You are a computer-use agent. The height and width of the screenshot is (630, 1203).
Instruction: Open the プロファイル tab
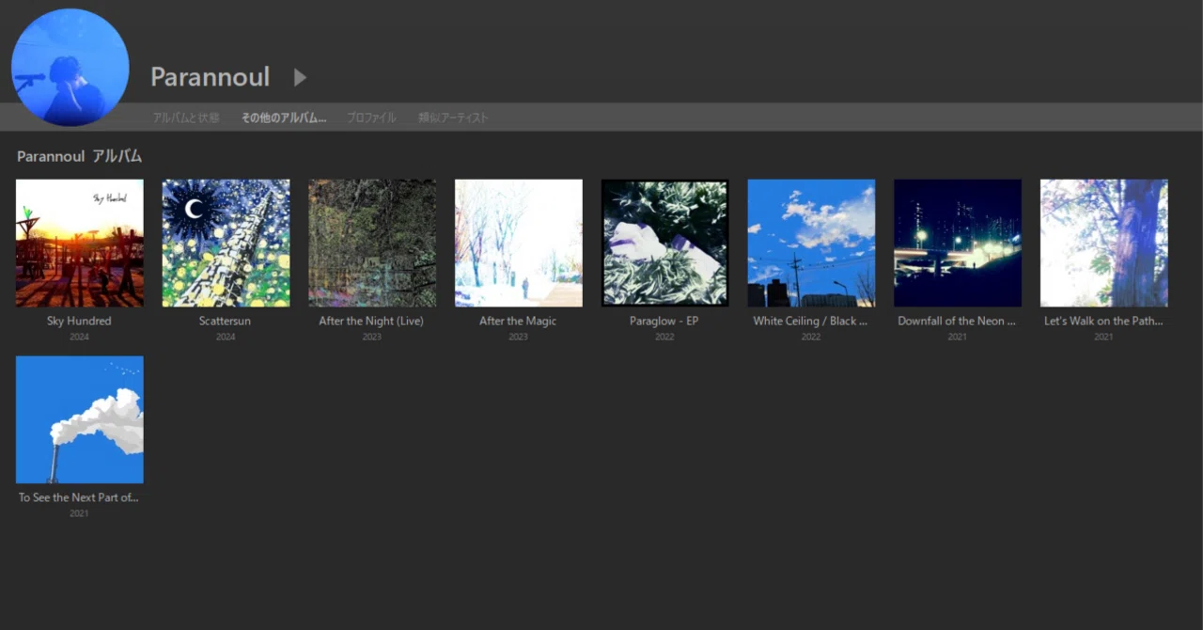pos(371,118)
